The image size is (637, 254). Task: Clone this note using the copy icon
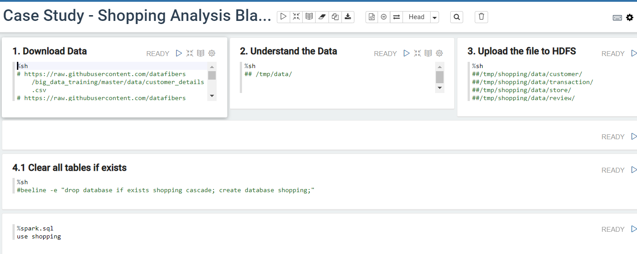335,17
